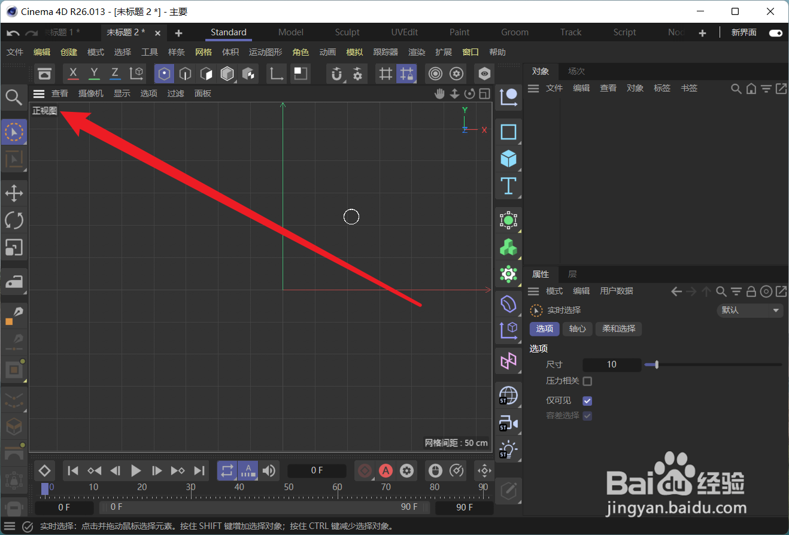
Task: Enable the 压力相关 checkbox
Action: click(587, 381)
